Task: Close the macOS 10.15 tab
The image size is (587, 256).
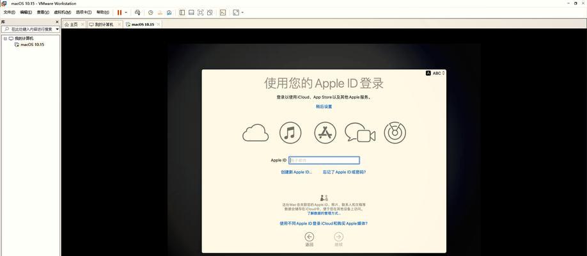Action: 159,24
